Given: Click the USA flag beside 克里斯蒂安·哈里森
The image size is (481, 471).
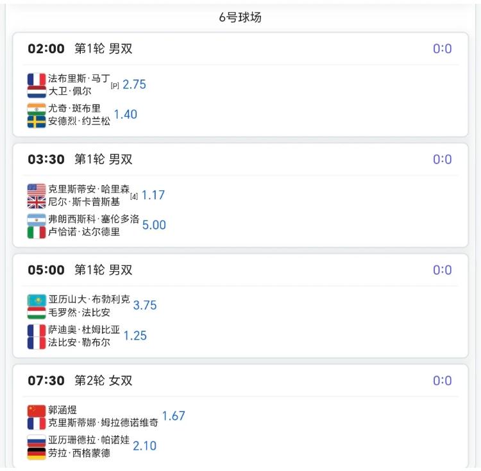Looking at the screenshot, I should [x=37, y=190].
